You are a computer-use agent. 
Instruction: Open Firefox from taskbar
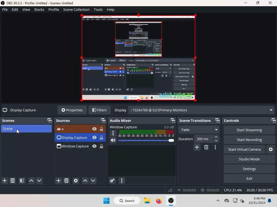159,201
